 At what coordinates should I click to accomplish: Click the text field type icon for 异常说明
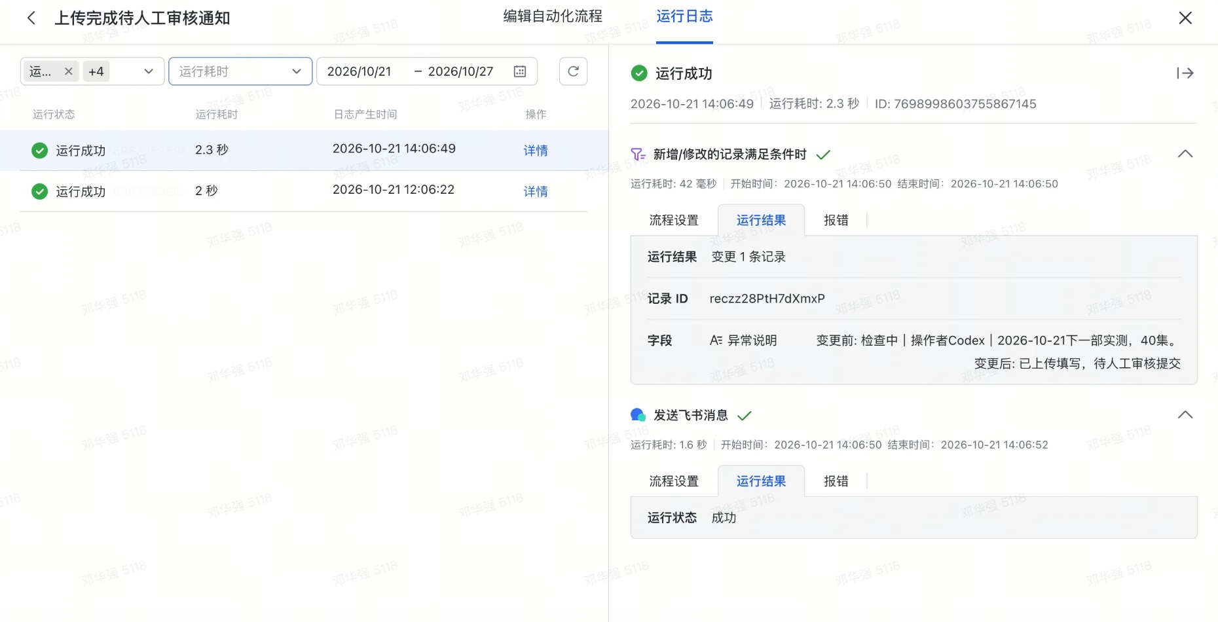[x=716, y=340]
